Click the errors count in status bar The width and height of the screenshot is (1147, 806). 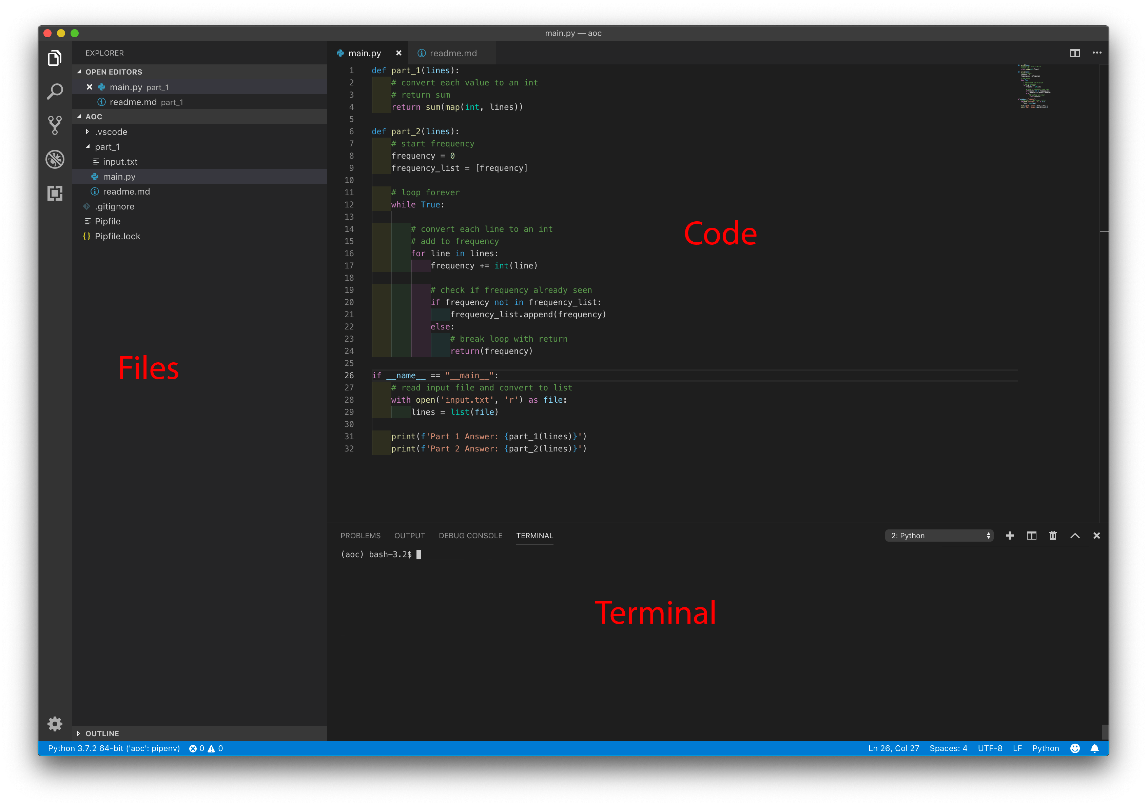click(196, 748)
